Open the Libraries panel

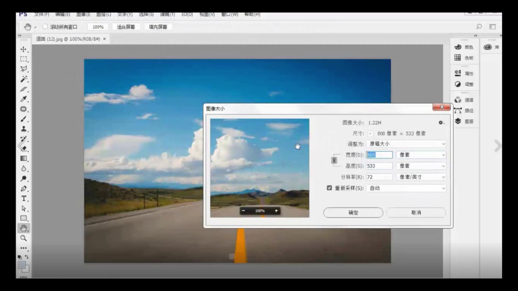pyautogui.click(x=491, y=47)
